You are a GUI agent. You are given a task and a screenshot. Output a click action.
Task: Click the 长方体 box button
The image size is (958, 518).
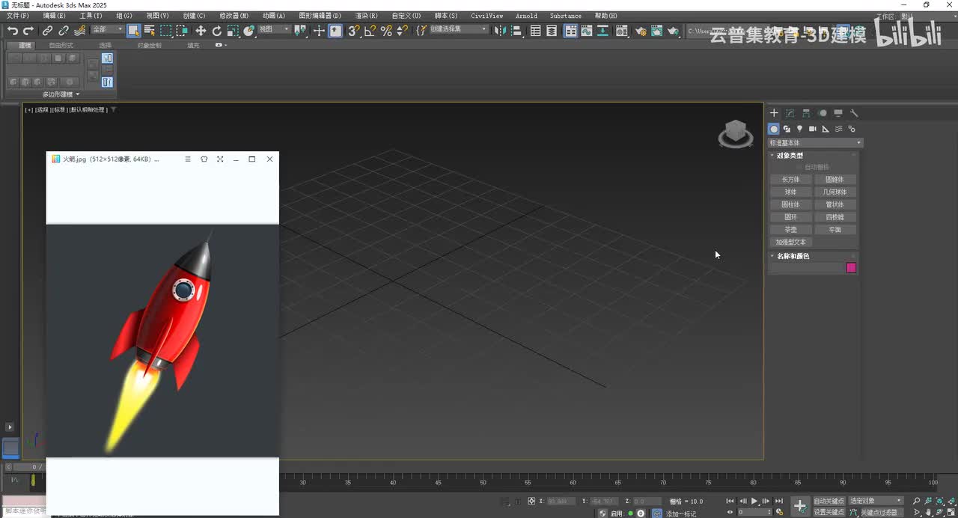click(790, 180)
